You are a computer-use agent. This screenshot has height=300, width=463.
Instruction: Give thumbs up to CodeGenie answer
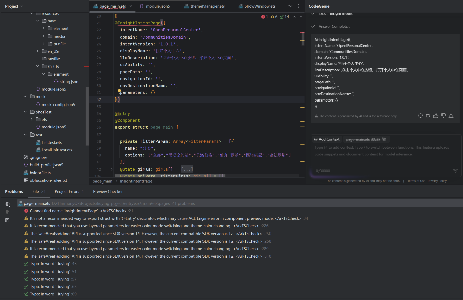(436, 116)
